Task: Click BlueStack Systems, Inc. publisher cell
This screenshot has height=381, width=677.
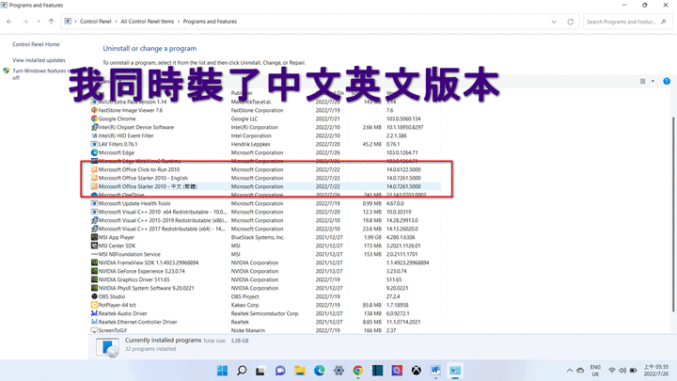Action: (258, 237)
